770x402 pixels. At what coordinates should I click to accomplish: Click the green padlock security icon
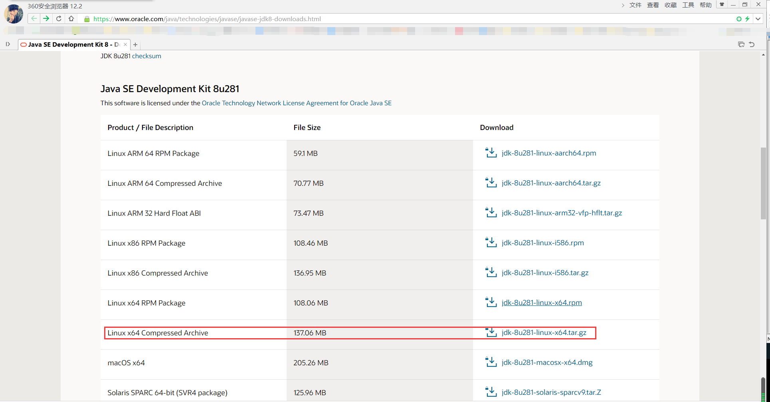click(87, 19)
